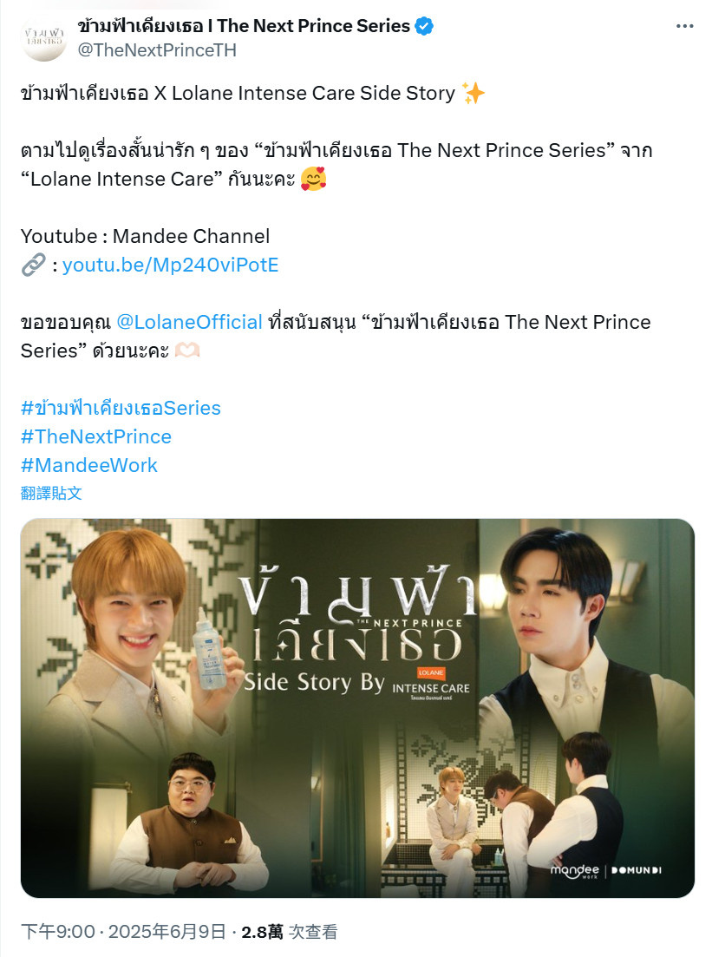Click 翻譯貼文 to translate the post
Screen dimensions: 712x957
click(51, 493)
